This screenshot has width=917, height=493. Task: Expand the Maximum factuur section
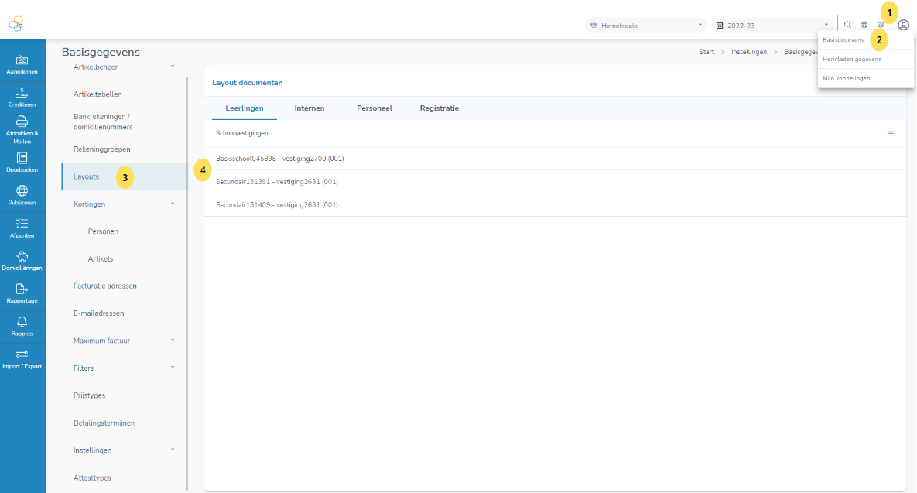[x=172, y=340]
